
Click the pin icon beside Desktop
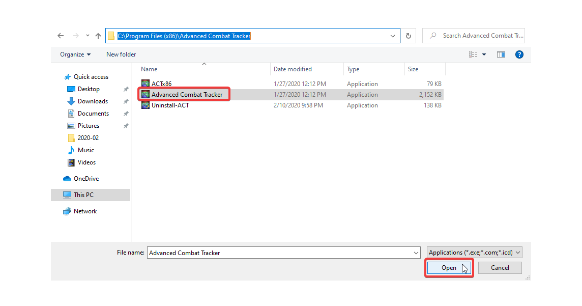pyautogui.click(x=126, y=89)
